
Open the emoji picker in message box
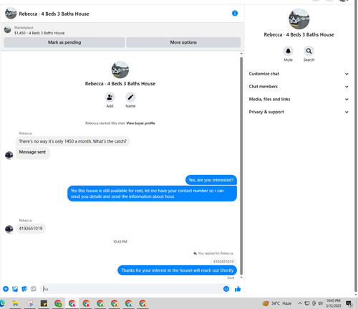point(226,289)
